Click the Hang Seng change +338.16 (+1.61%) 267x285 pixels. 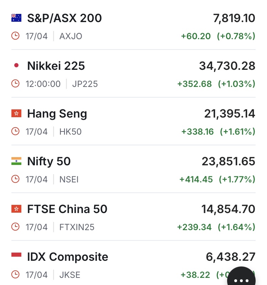(x=218, y=132)
